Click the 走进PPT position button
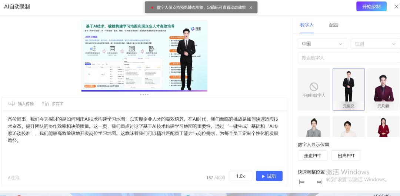The image size is (400, 196). click(x=313, y=156)
